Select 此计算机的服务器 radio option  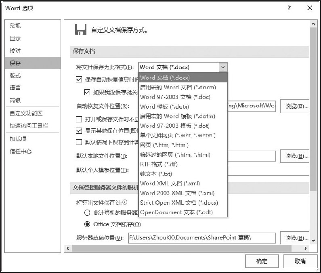[x=87, y=212]
